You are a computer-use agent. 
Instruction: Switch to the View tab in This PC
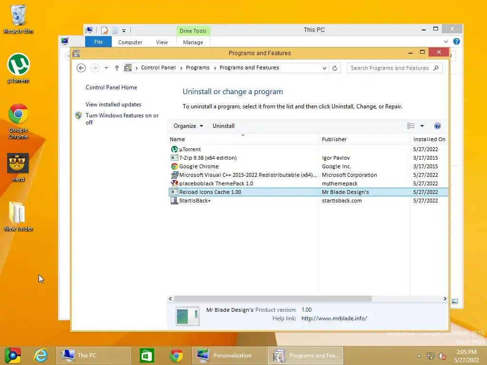pyautogui.click(x=162, y=42)
